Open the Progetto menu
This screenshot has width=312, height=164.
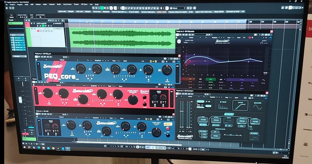point(20,5)
